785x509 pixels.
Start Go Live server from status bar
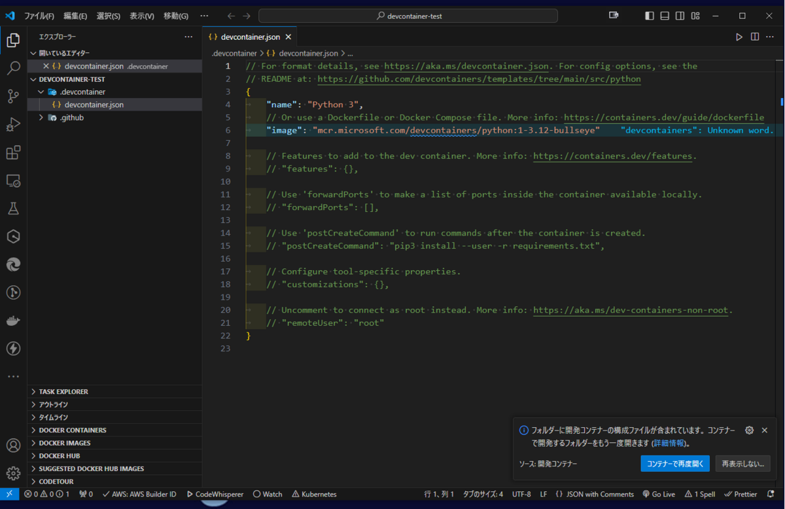tap(658, 494)
